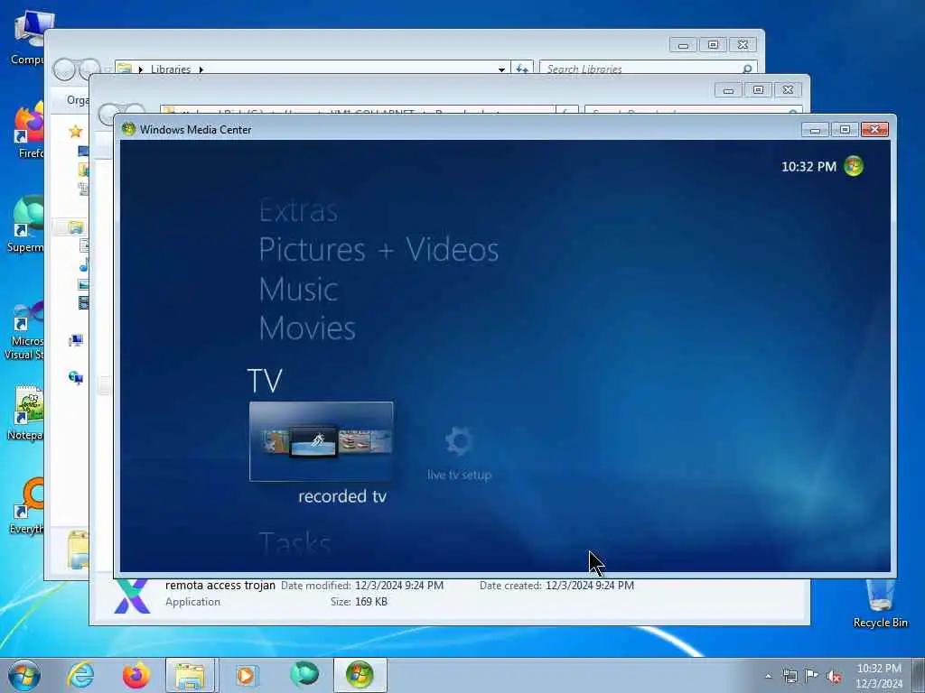Image resolution: width=925 pixels, height=693 pixels.
Task: Open live tv setup gear icon
Action: 459,442
